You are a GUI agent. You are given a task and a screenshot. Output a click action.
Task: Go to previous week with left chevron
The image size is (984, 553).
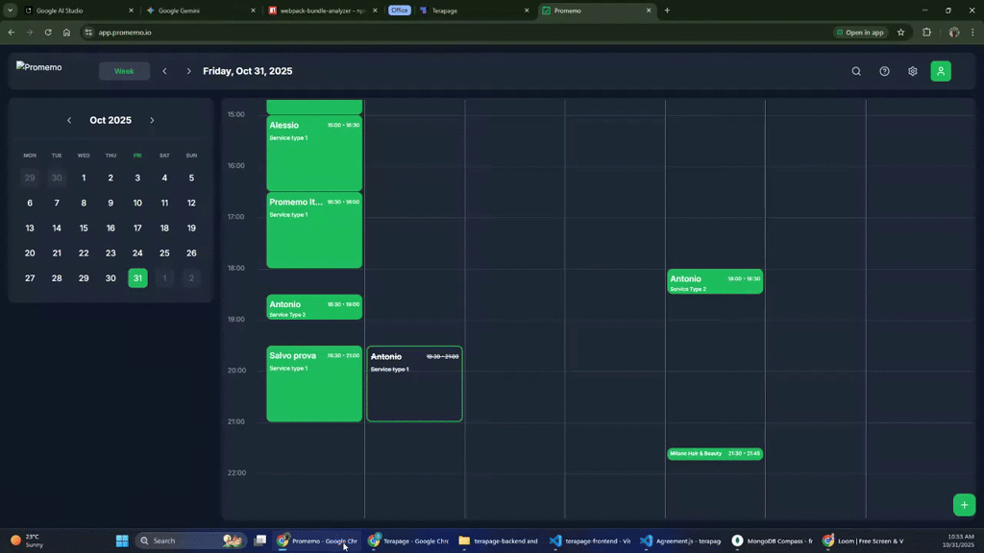(x=164, y=71)
